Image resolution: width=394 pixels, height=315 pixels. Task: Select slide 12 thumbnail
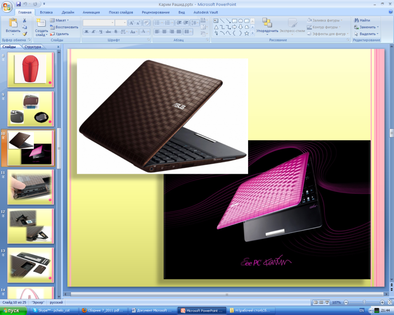point(31,226)
